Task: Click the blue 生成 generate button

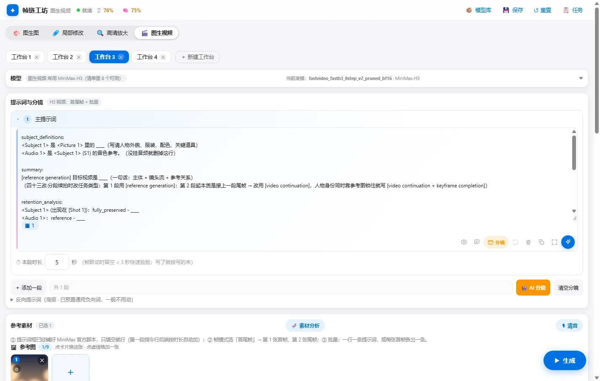Action: point(565,360)
